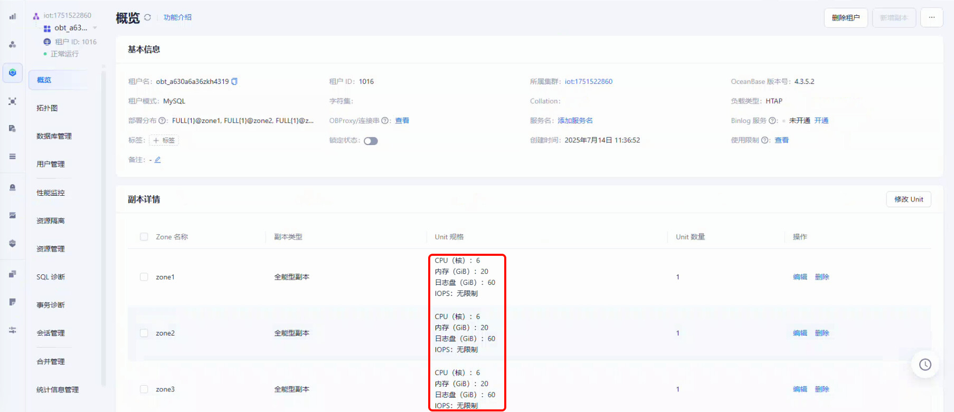Click the + 标签 add tag button
This screenshot has height=412, width=954.
click(x=164, y=140)
